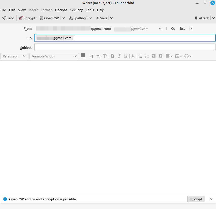Toggle underline formatting
This screenshot has height=209, width=216.
[x=126, y=56]
